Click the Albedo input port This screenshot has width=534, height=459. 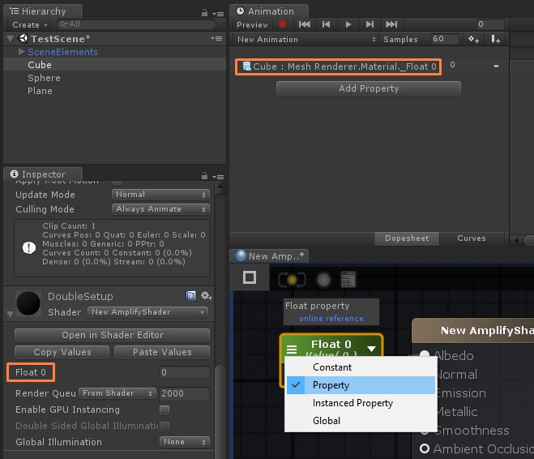(x=425, y=354)
